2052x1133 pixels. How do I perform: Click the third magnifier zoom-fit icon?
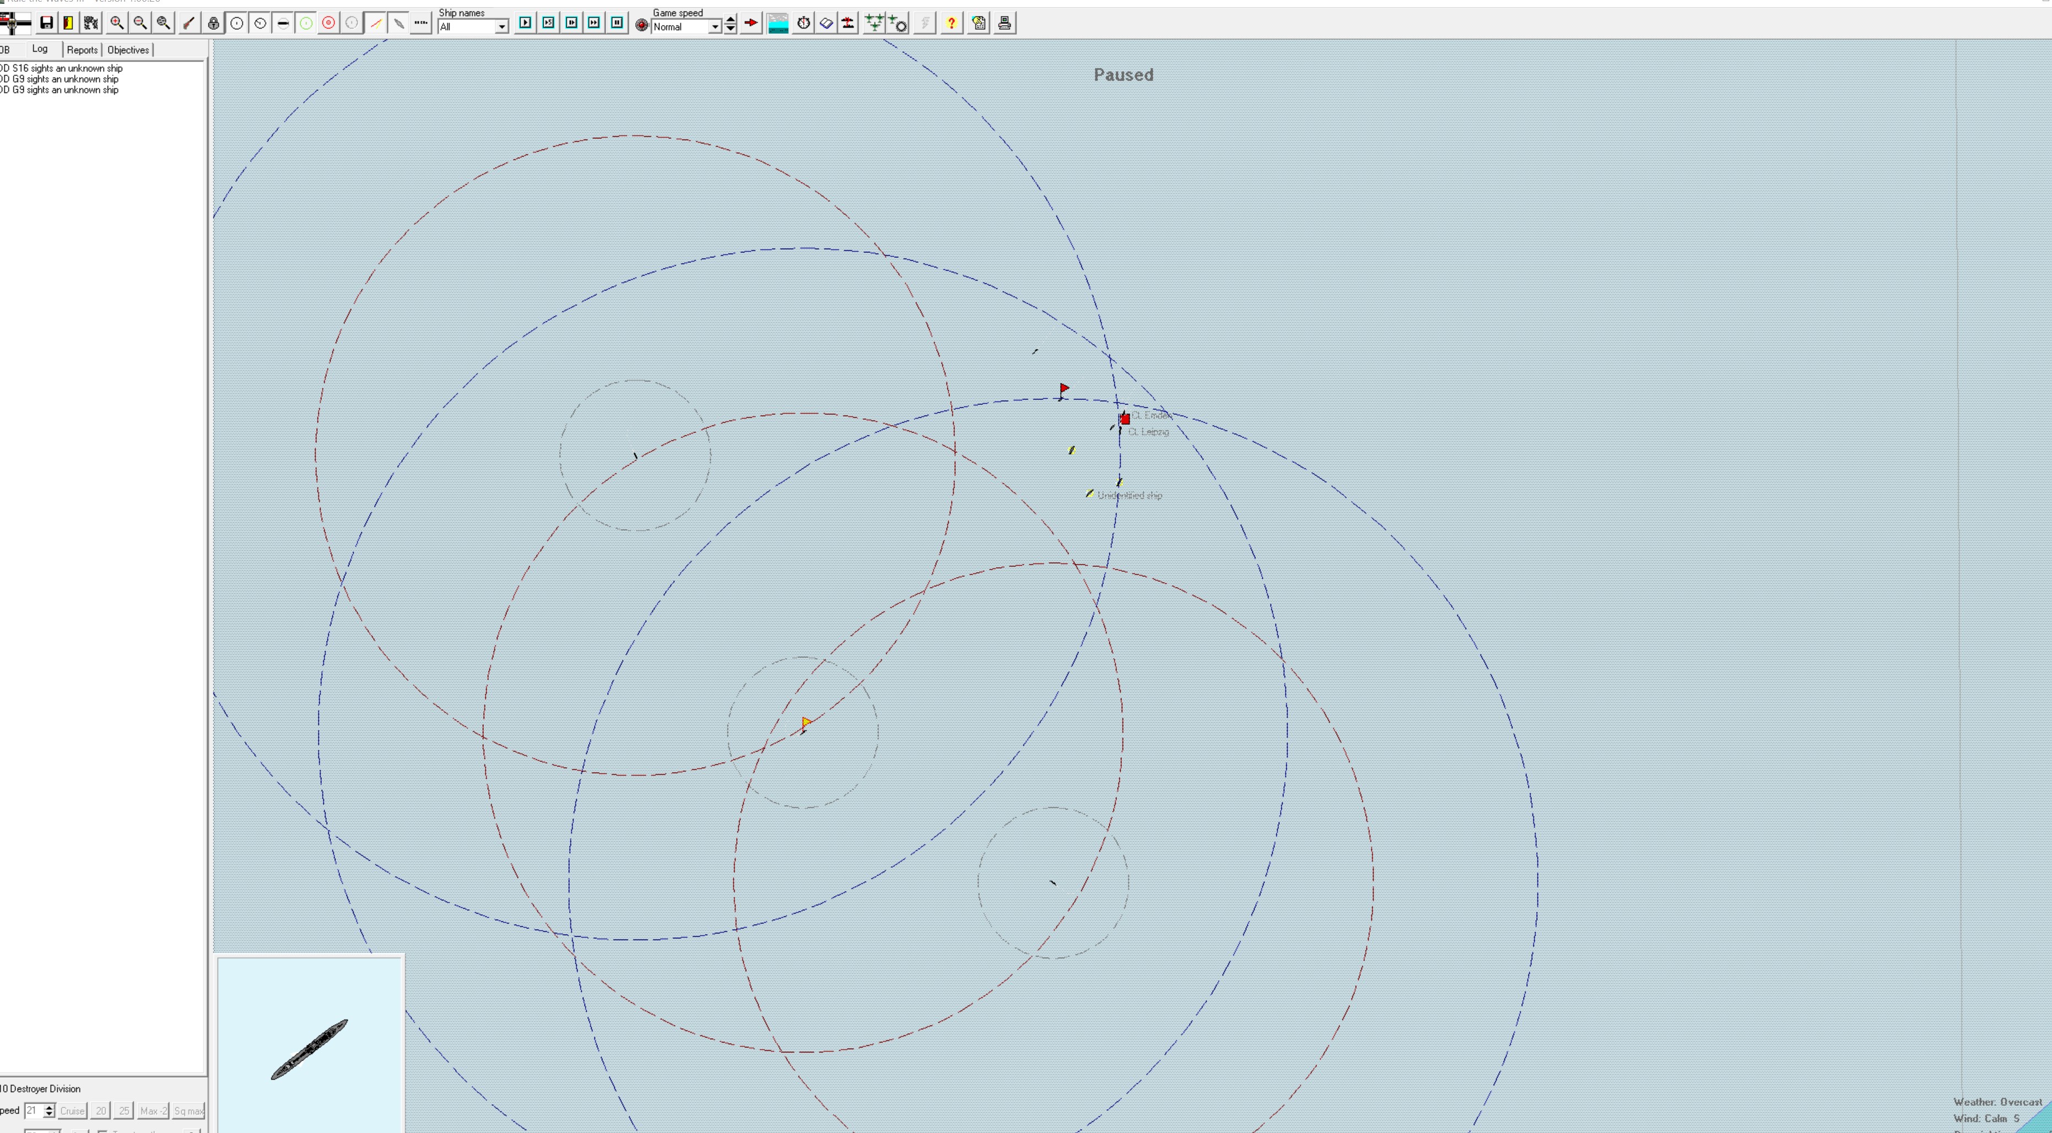pos(163,23)
